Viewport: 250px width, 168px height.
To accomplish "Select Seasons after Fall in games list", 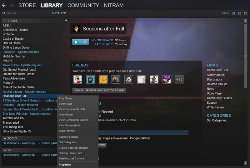I will pos(33,96).
